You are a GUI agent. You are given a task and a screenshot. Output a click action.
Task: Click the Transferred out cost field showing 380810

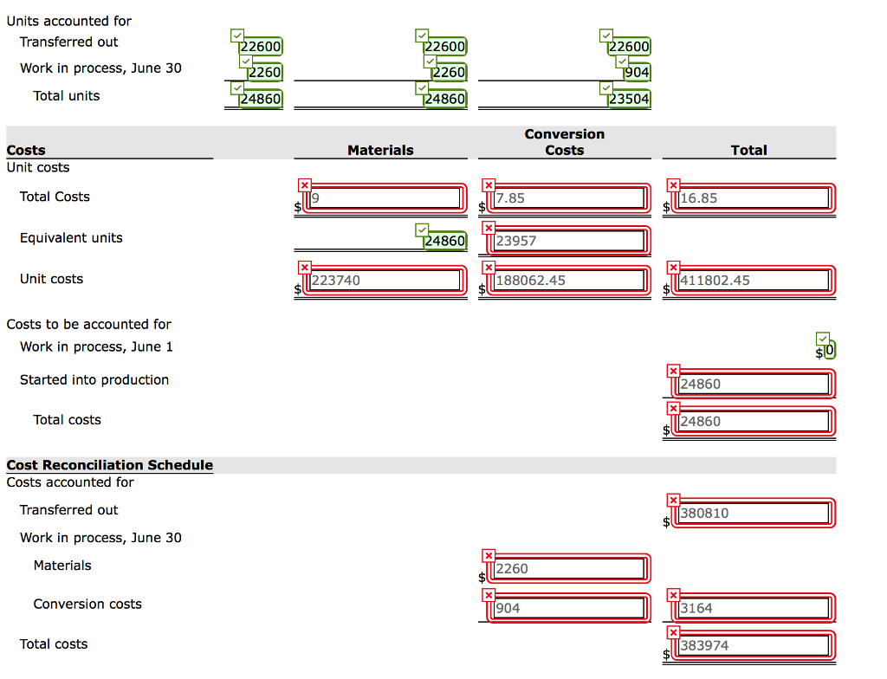[x=754, y=513]
